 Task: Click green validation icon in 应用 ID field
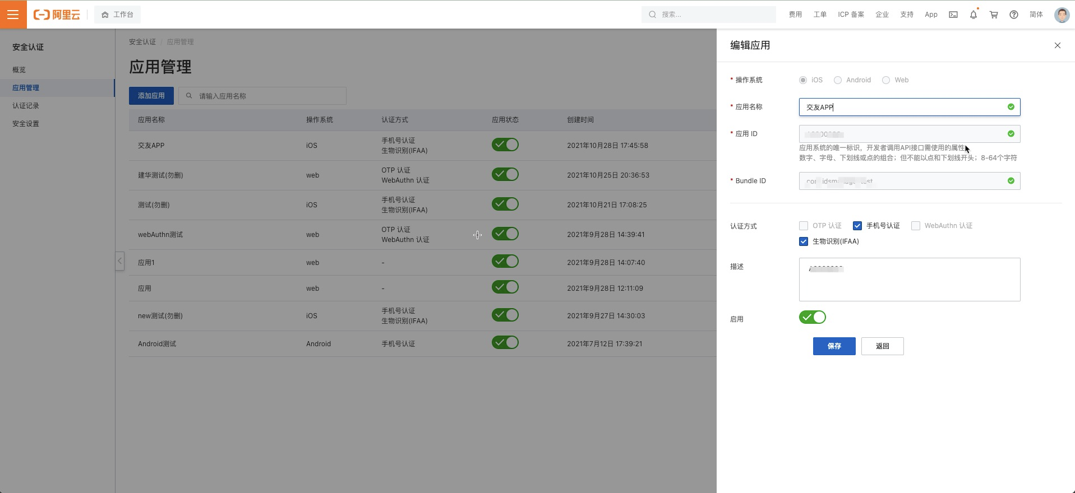1011,134
